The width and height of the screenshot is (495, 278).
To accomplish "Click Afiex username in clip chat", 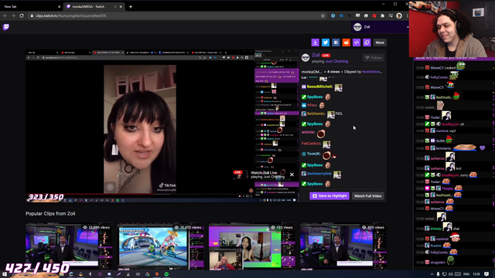I will [312, 105].
